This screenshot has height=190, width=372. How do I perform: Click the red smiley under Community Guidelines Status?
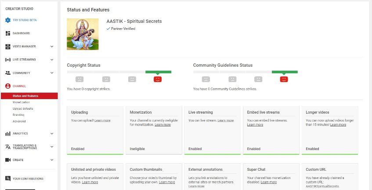click(284, 79)
